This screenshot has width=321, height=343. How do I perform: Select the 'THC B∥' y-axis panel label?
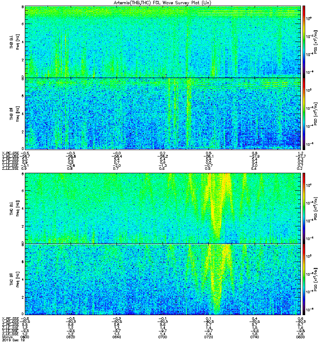(x=12, y=280)
